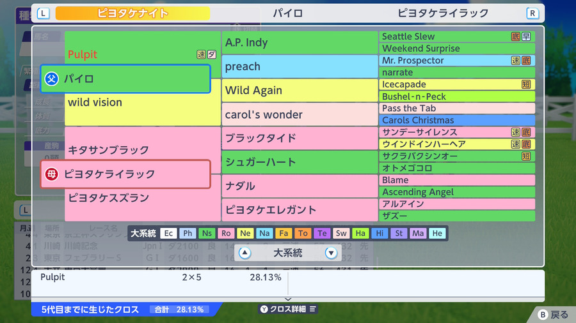Click the B 戻る back button
This screenshot has width=576, height=323.
(x=553, y=315)
